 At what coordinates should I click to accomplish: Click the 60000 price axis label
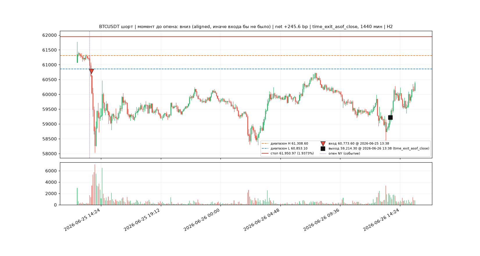click(x=49, y=95)
